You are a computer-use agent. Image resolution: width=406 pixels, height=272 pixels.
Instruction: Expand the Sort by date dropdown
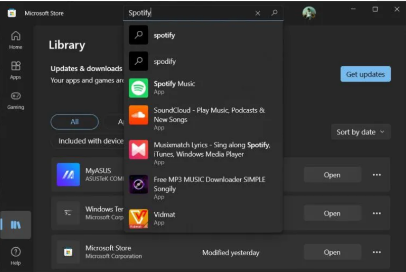[x=360, y=132]
